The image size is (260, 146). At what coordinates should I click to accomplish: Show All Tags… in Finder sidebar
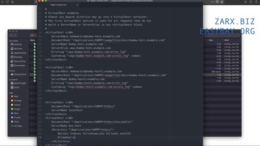[17, 126]
